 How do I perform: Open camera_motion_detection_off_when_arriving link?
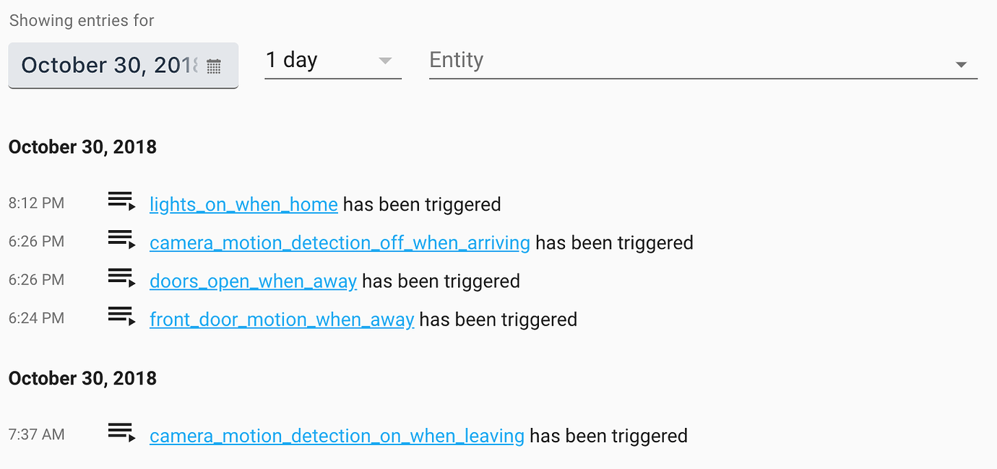coord(340,243)
